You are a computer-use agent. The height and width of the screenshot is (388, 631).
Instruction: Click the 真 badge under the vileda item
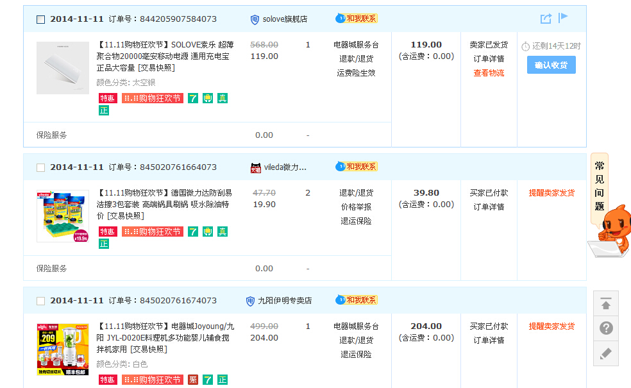(223, 232)
